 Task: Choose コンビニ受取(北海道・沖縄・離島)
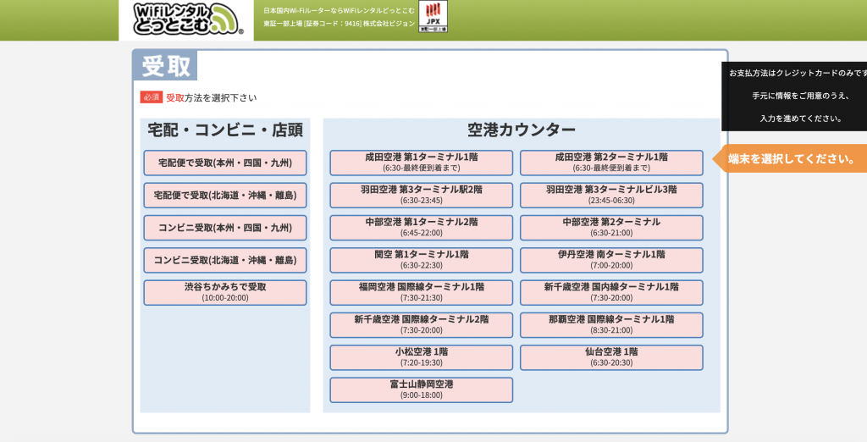[225, 260]
